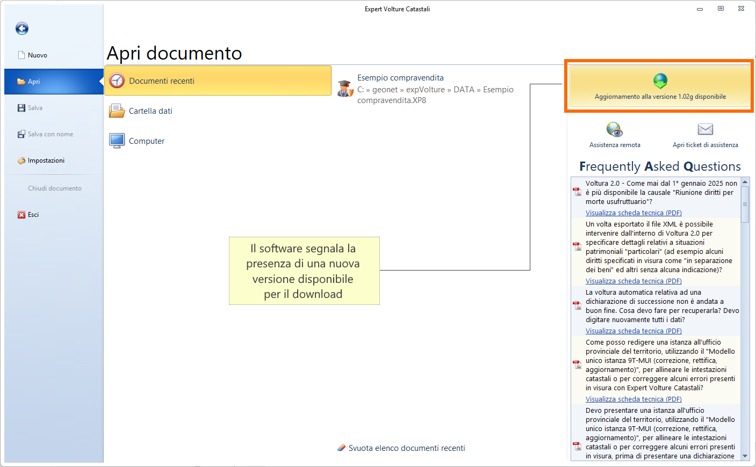Click the eraser icon beside Svuota elenco
The width and height of the screenshot is (756, 467).
(x=341, y=448)
